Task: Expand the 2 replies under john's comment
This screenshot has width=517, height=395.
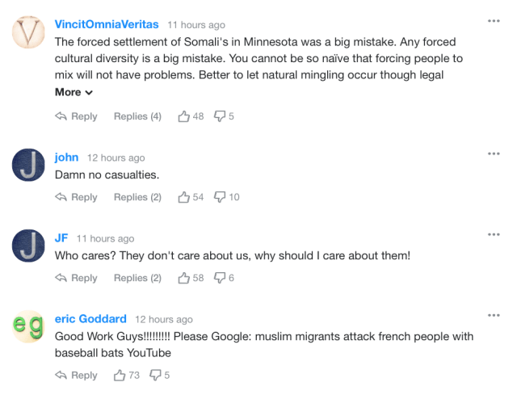Action: pos(137,197)
